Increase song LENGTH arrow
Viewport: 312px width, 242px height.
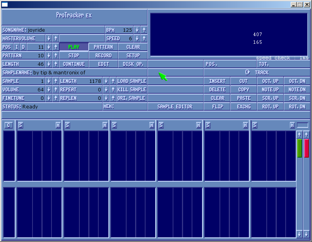point(56,64)
